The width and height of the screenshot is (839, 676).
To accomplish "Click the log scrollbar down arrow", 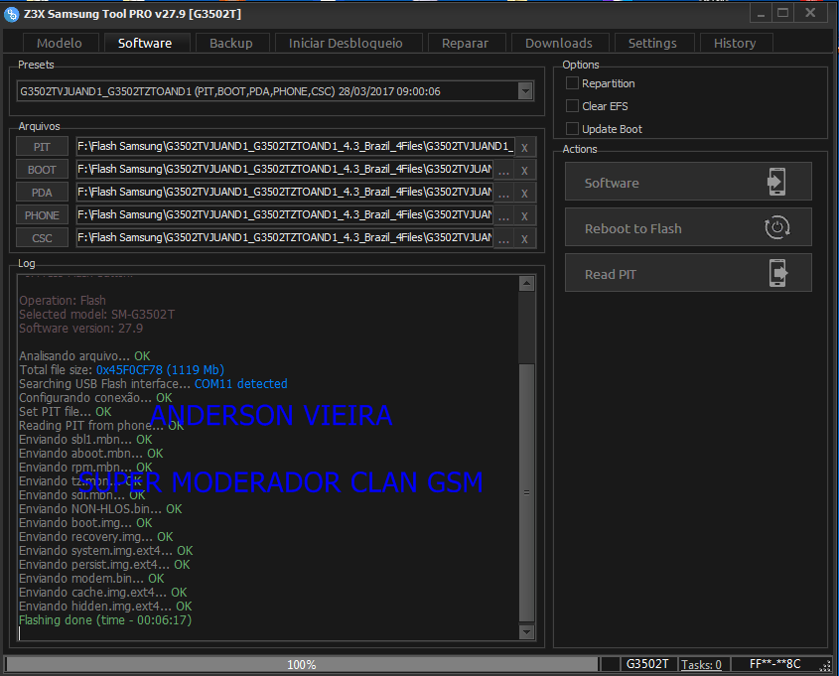I will pos(526,631).
